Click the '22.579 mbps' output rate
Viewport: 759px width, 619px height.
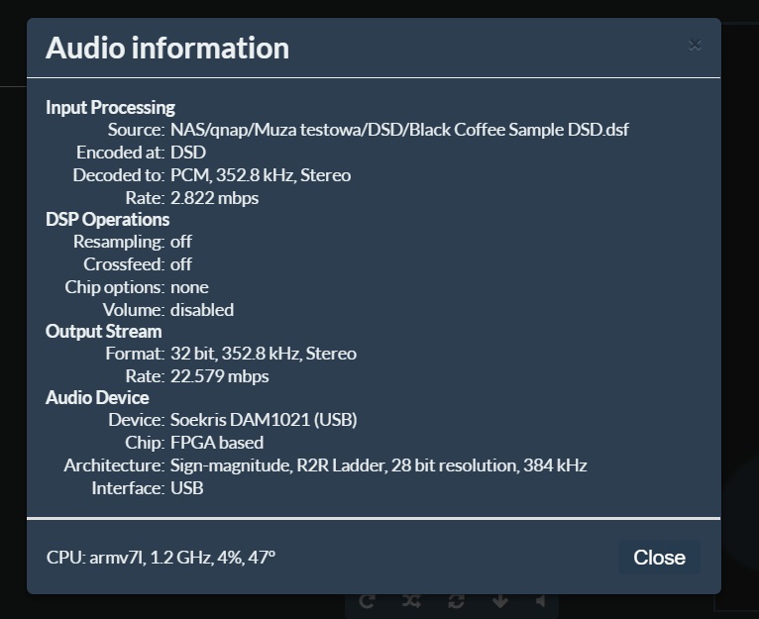point(219,376)
